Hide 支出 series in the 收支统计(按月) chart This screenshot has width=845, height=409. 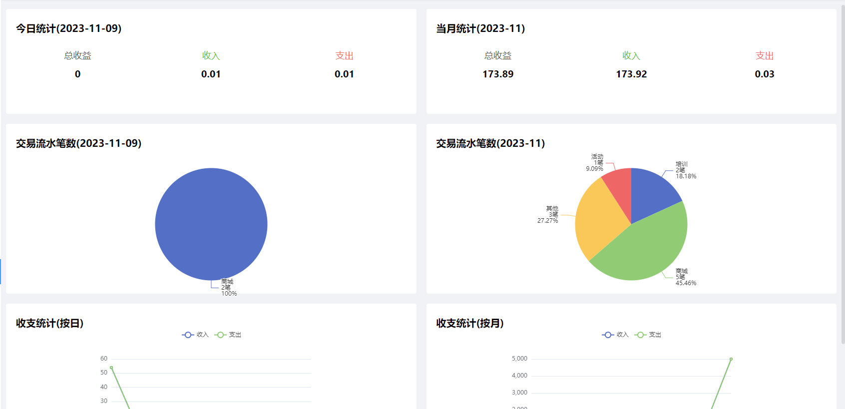coord(648,335)
